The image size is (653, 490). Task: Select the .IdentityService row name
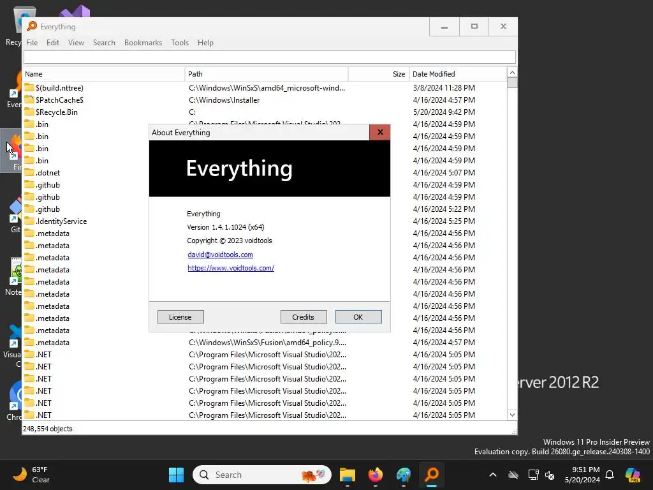pos(61,221)
